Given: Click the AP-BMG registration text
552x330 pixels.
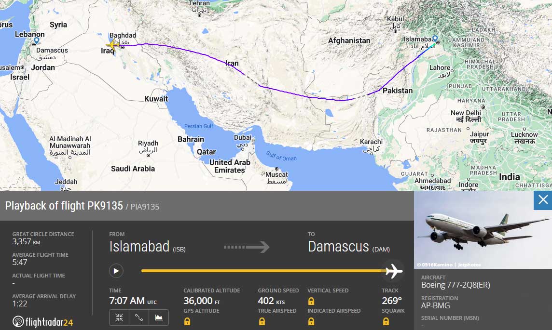Looking at the screenshot, I should (x=436, y=306).
